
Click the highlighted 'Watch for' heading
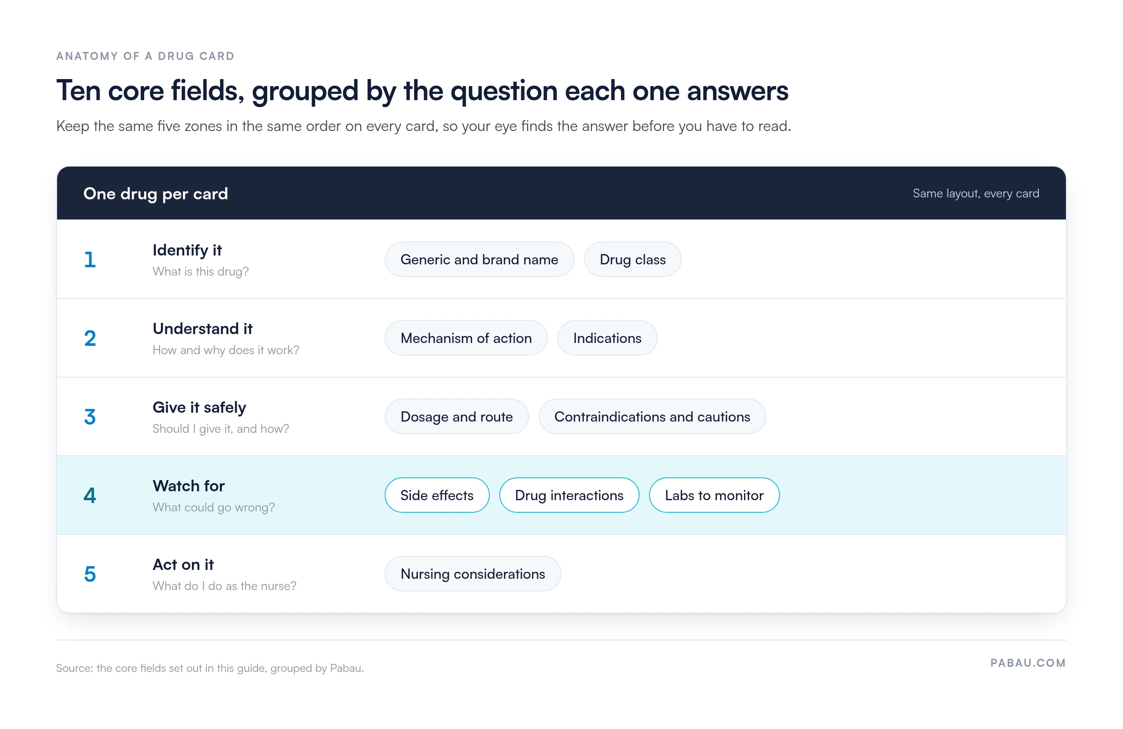(188, 486)
